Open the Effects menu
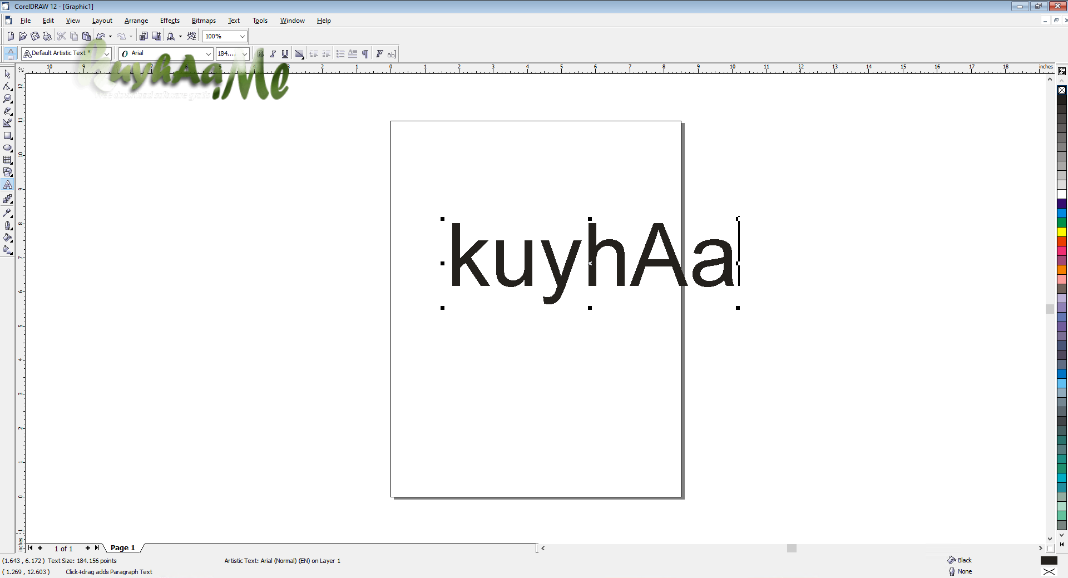The height and width of the screenshot is (578, 1068). (170, 21)
